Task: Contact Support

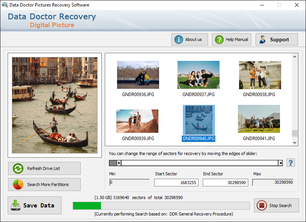Action: coord(277,39)
